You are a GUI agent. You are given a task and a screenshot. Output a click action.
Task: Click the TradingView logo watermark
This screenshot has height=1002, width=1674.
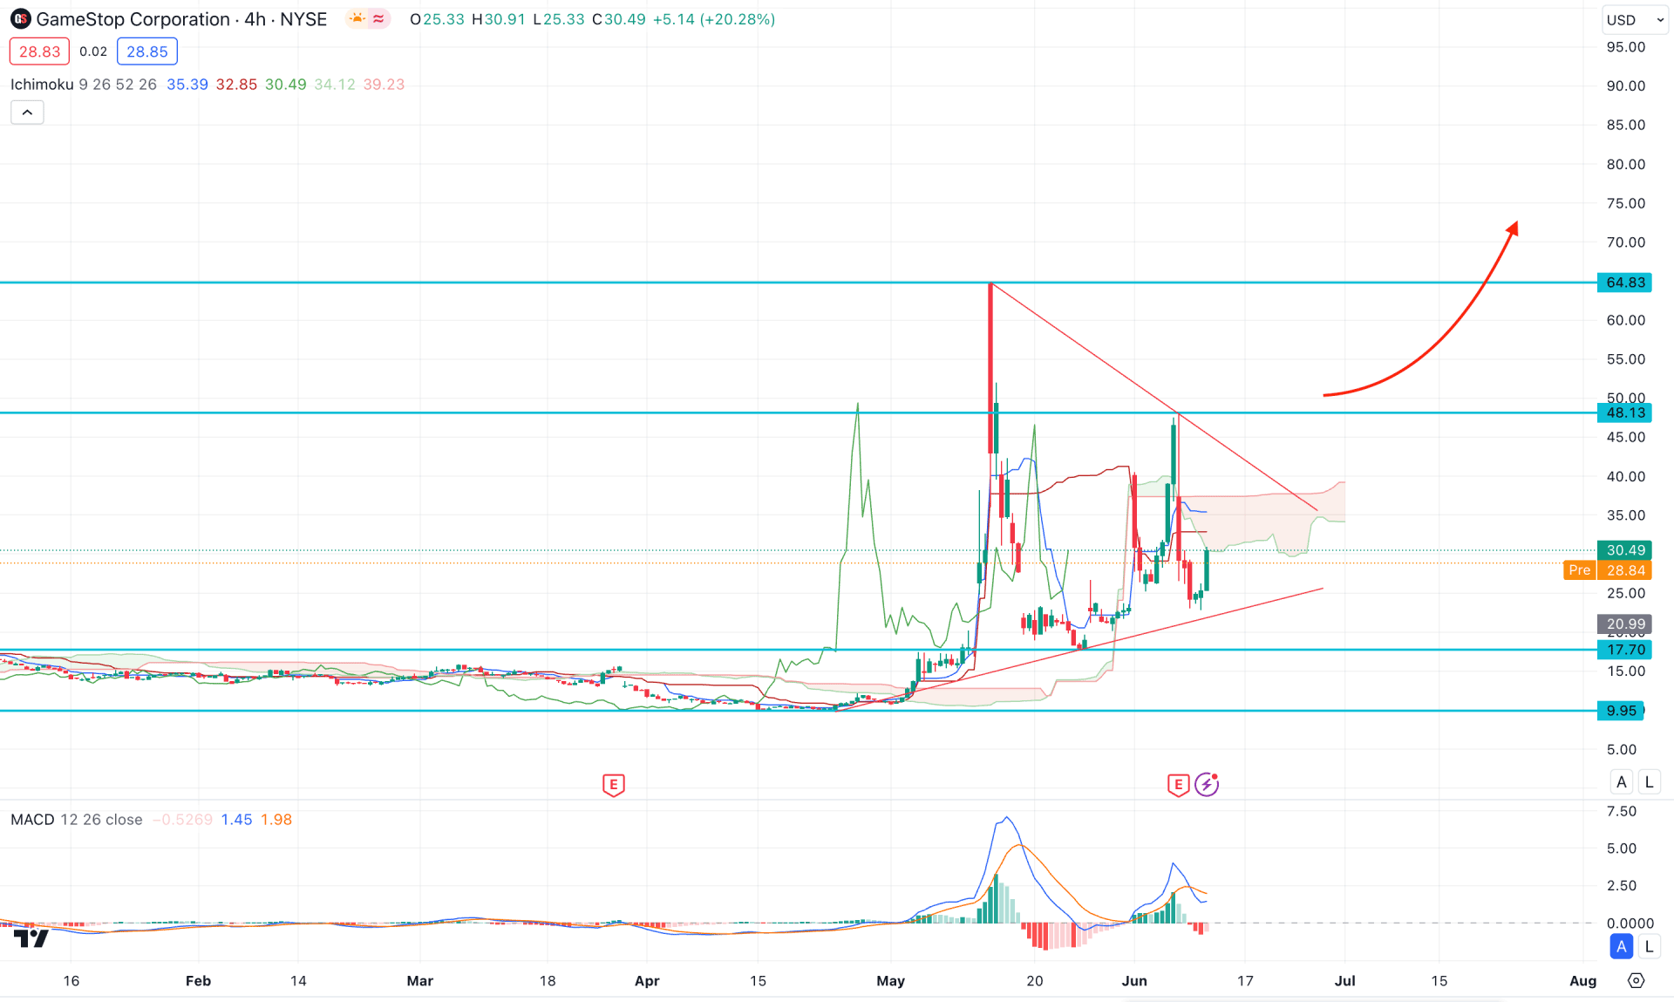click(31, 939)
